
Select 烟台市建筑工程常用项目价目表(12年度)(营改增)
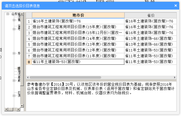point(78,50)
